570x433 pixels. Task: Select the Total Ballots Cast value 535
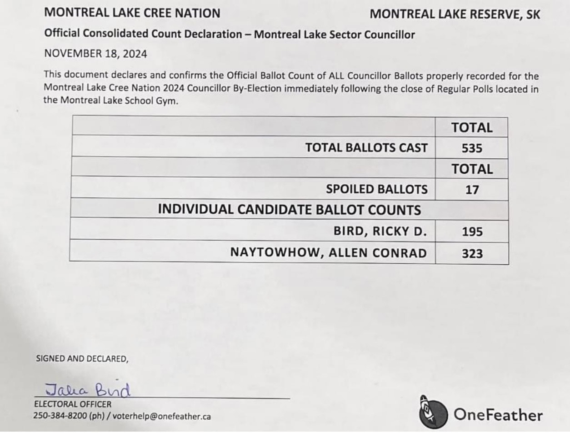[472, 148]
